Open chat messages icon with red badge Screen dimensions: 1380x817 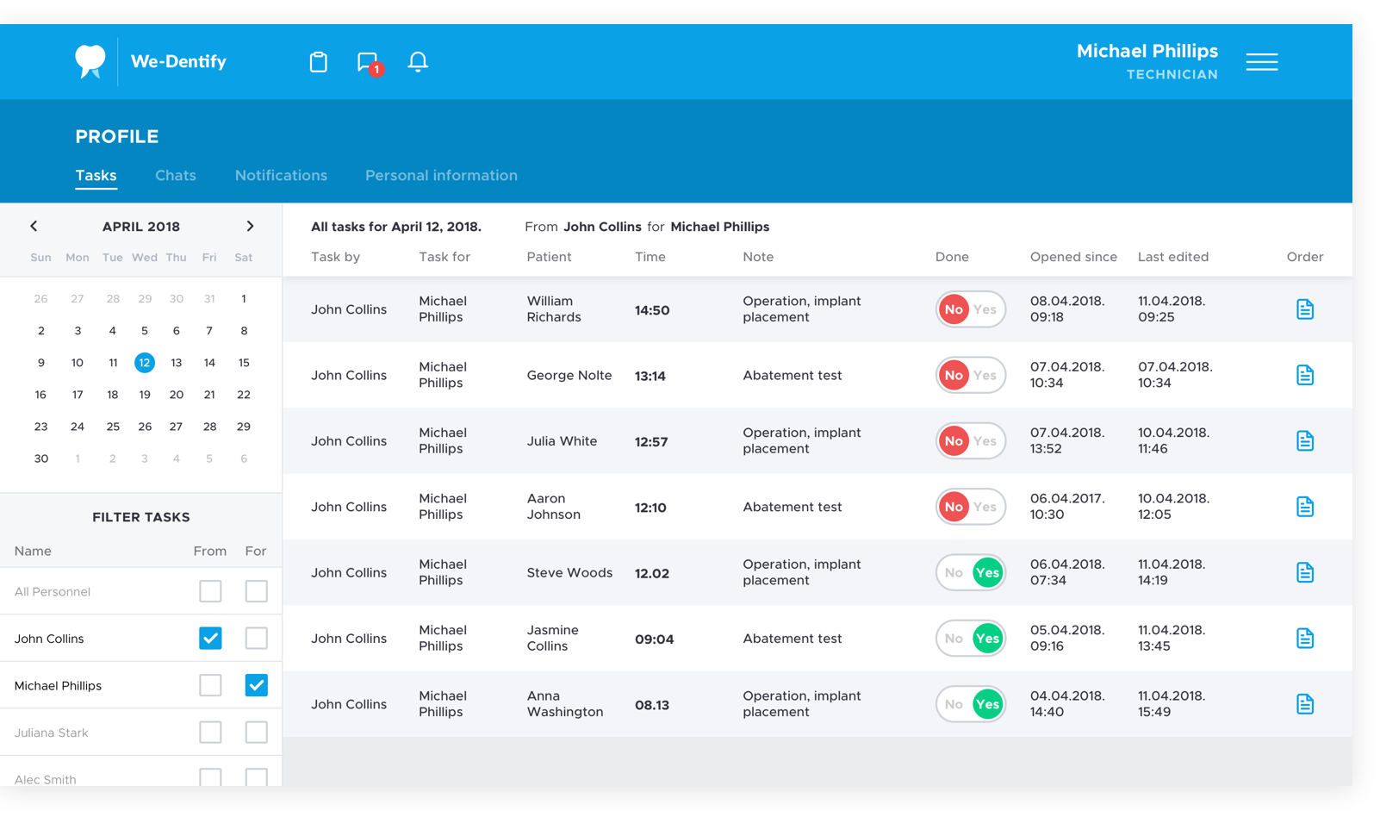pyautogui.click(x=370, y=63)
